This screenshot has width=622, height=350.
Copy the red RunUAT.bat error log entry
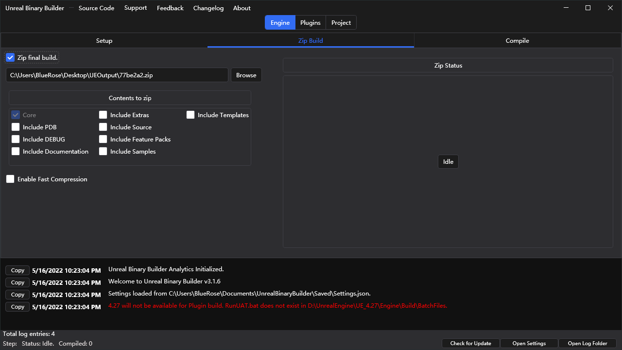pyautogui.click(x=17, y=307)
